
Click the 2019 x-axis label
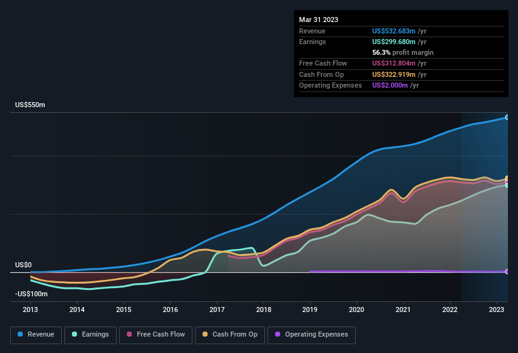coord(310,310)
